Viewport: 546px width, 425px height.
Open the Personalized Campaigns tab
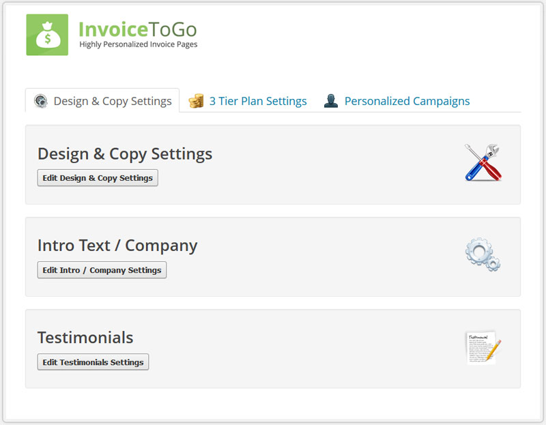[407, 101]
